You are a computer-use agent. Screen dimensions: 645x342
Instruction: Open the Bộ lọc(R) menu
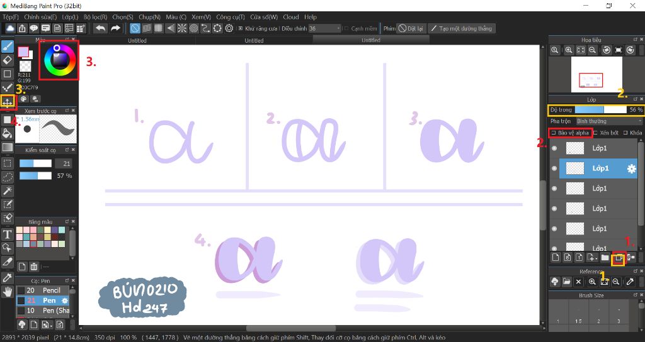pos(95,17)
